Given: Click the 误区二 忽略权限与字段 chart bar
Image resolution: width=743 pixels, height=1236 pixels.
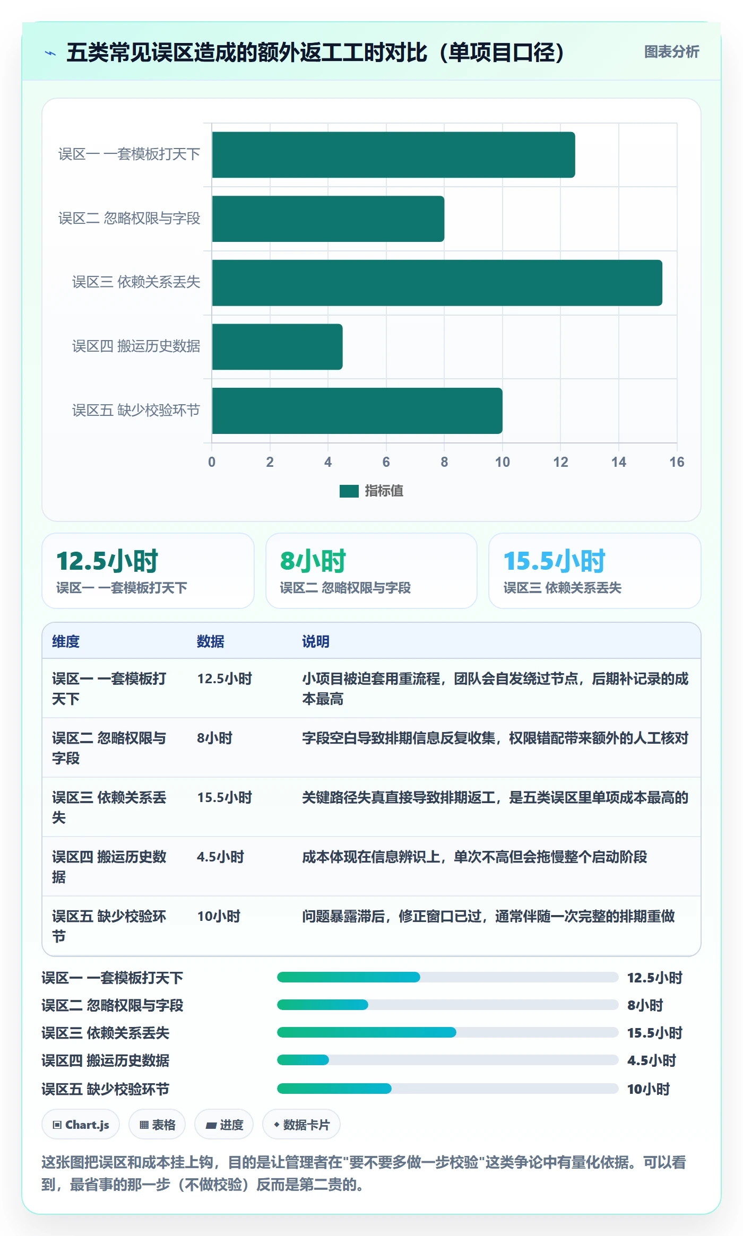Looking at the screenshot, I should tap(328, 219).
